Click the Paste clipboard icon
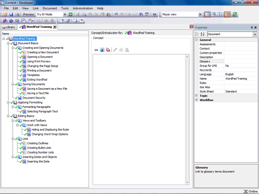This screenshot has width=259, height=194. [90, 15]
